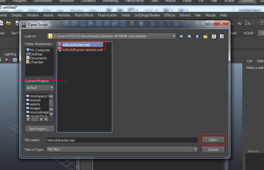Click the project list scroll up arrow at the top

(x=51, y=96)
